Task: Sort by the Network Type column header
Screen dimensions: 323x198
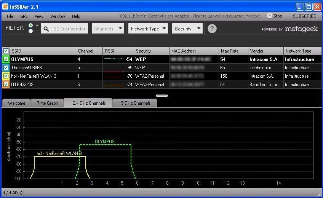Action: 302,51
